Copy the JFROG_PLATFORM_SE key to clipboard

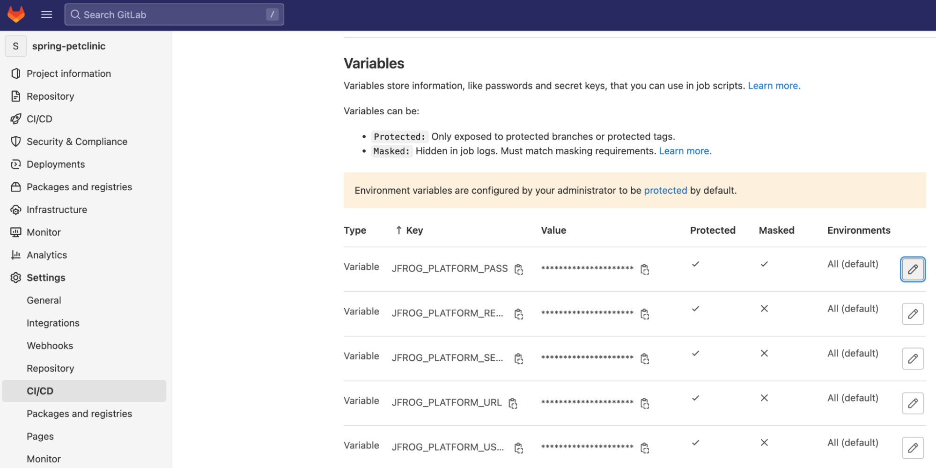point(518,358)
